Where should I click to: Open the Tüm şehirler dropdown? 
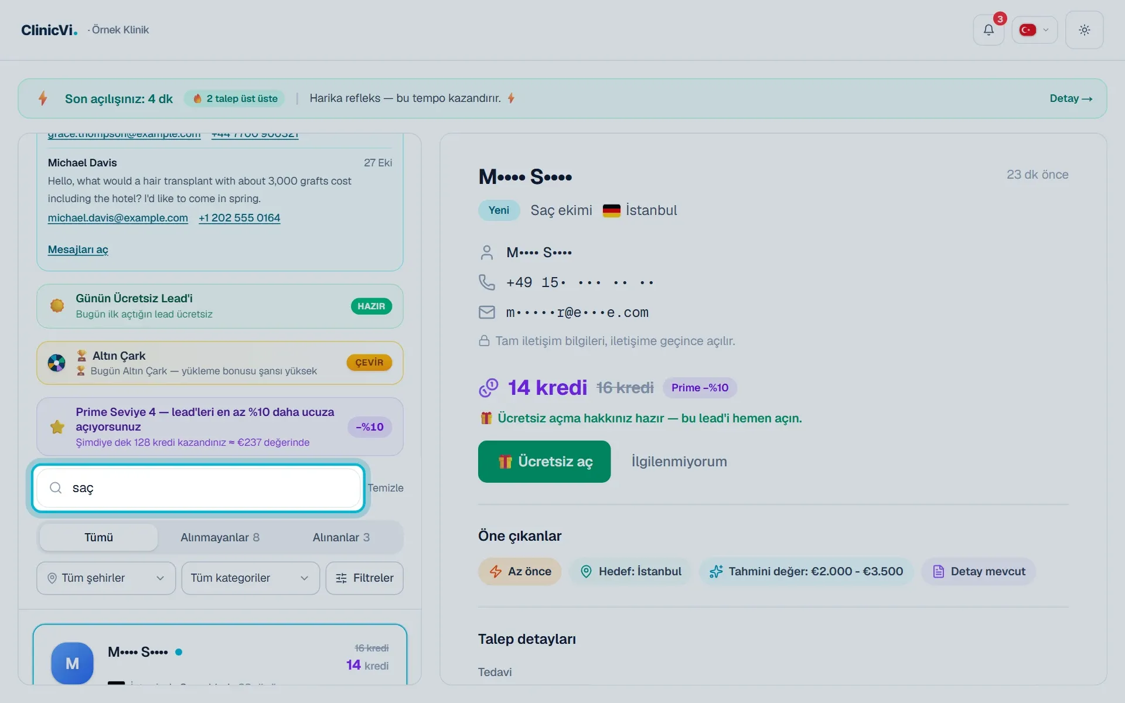pos(106,578)
